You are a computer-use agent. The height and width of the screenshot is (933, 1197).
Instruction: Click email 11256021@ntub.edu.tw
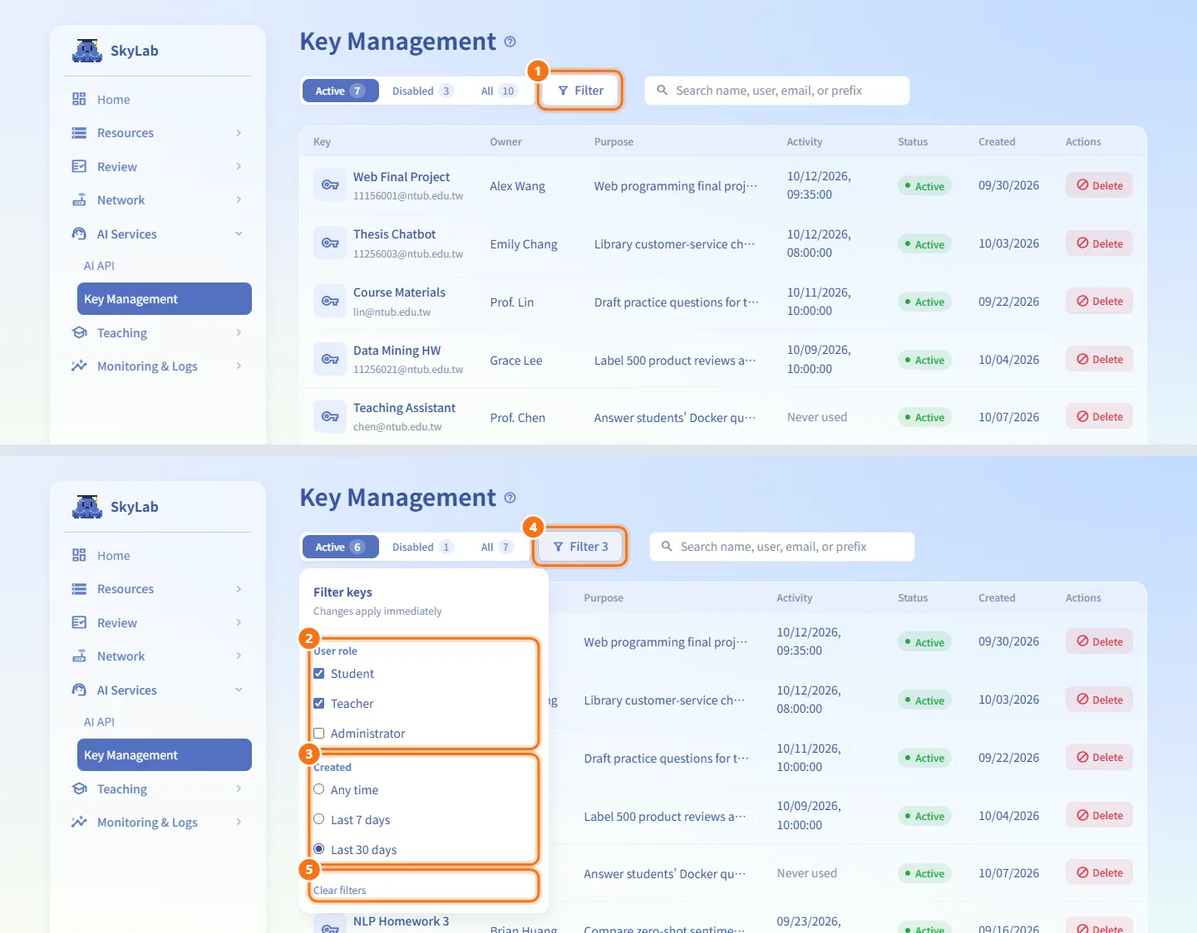tap(408, 370)
